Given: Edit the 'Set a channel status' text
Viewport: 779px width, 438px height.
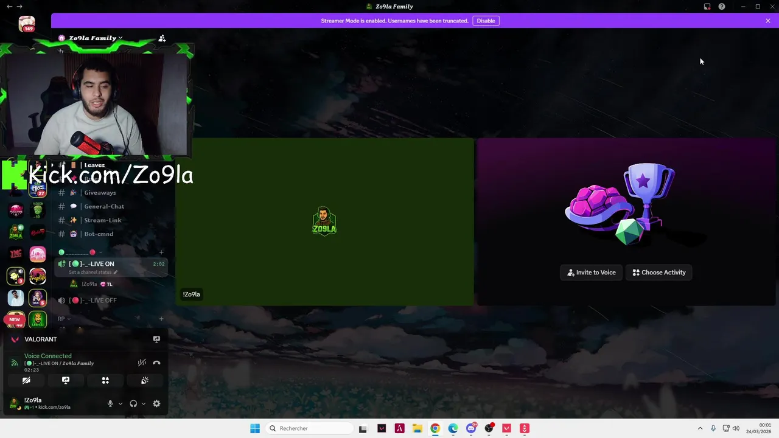Looking at the screenshot, I should click(x=93, y=273).
